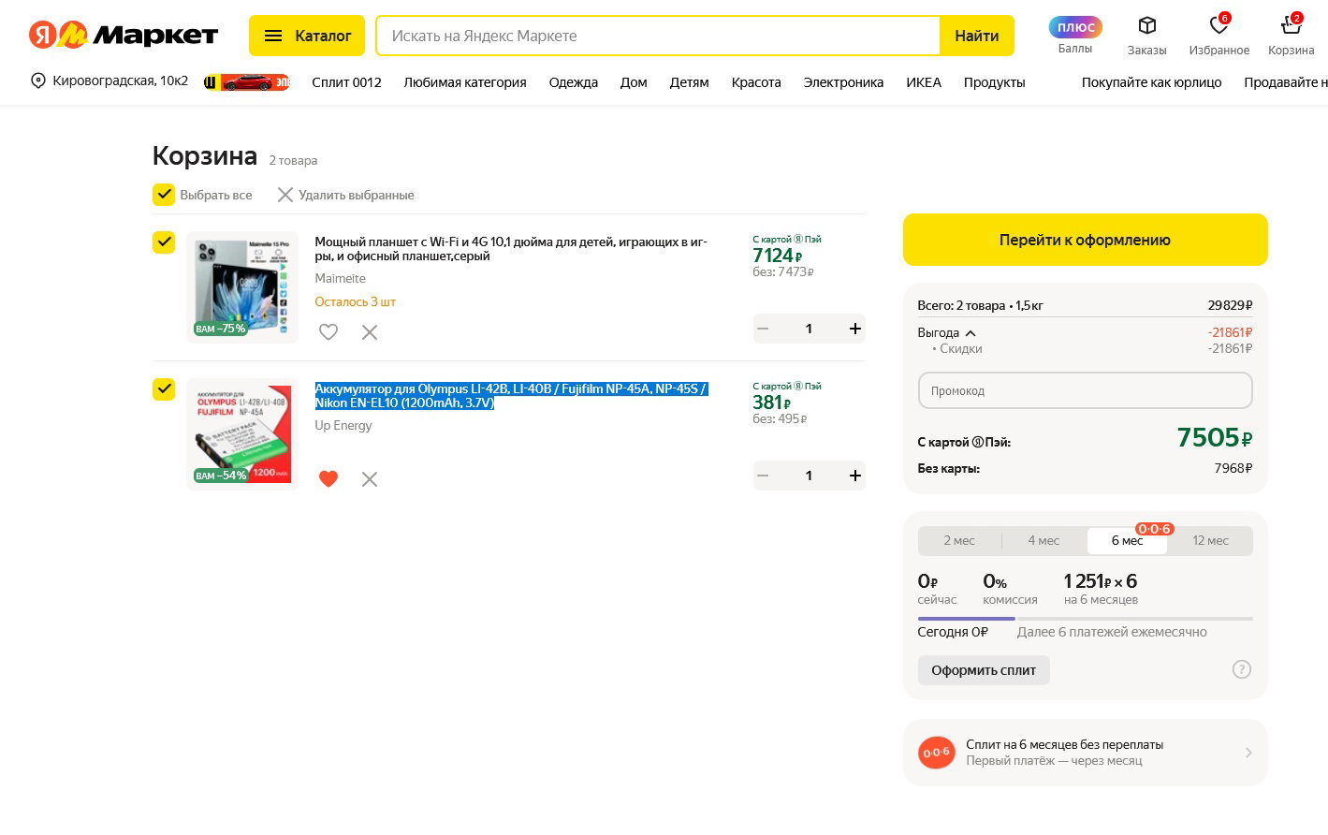Open the Каталог dropdown button
The image size is (1328, 835).
click(307, 36)
